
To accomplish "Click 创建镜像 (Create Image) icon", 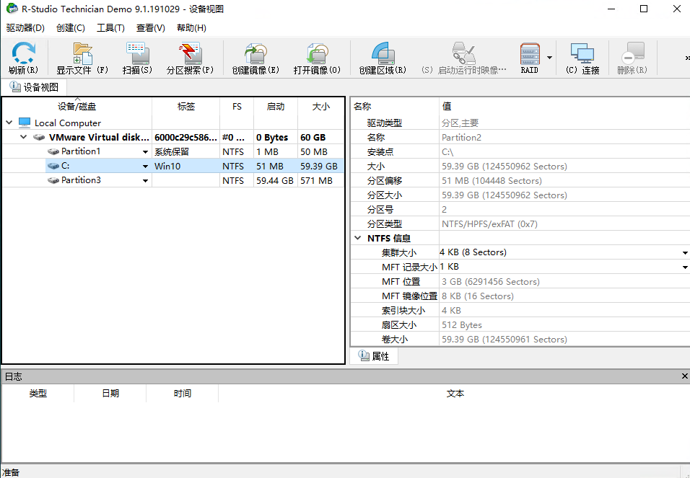I will (256, 58).
